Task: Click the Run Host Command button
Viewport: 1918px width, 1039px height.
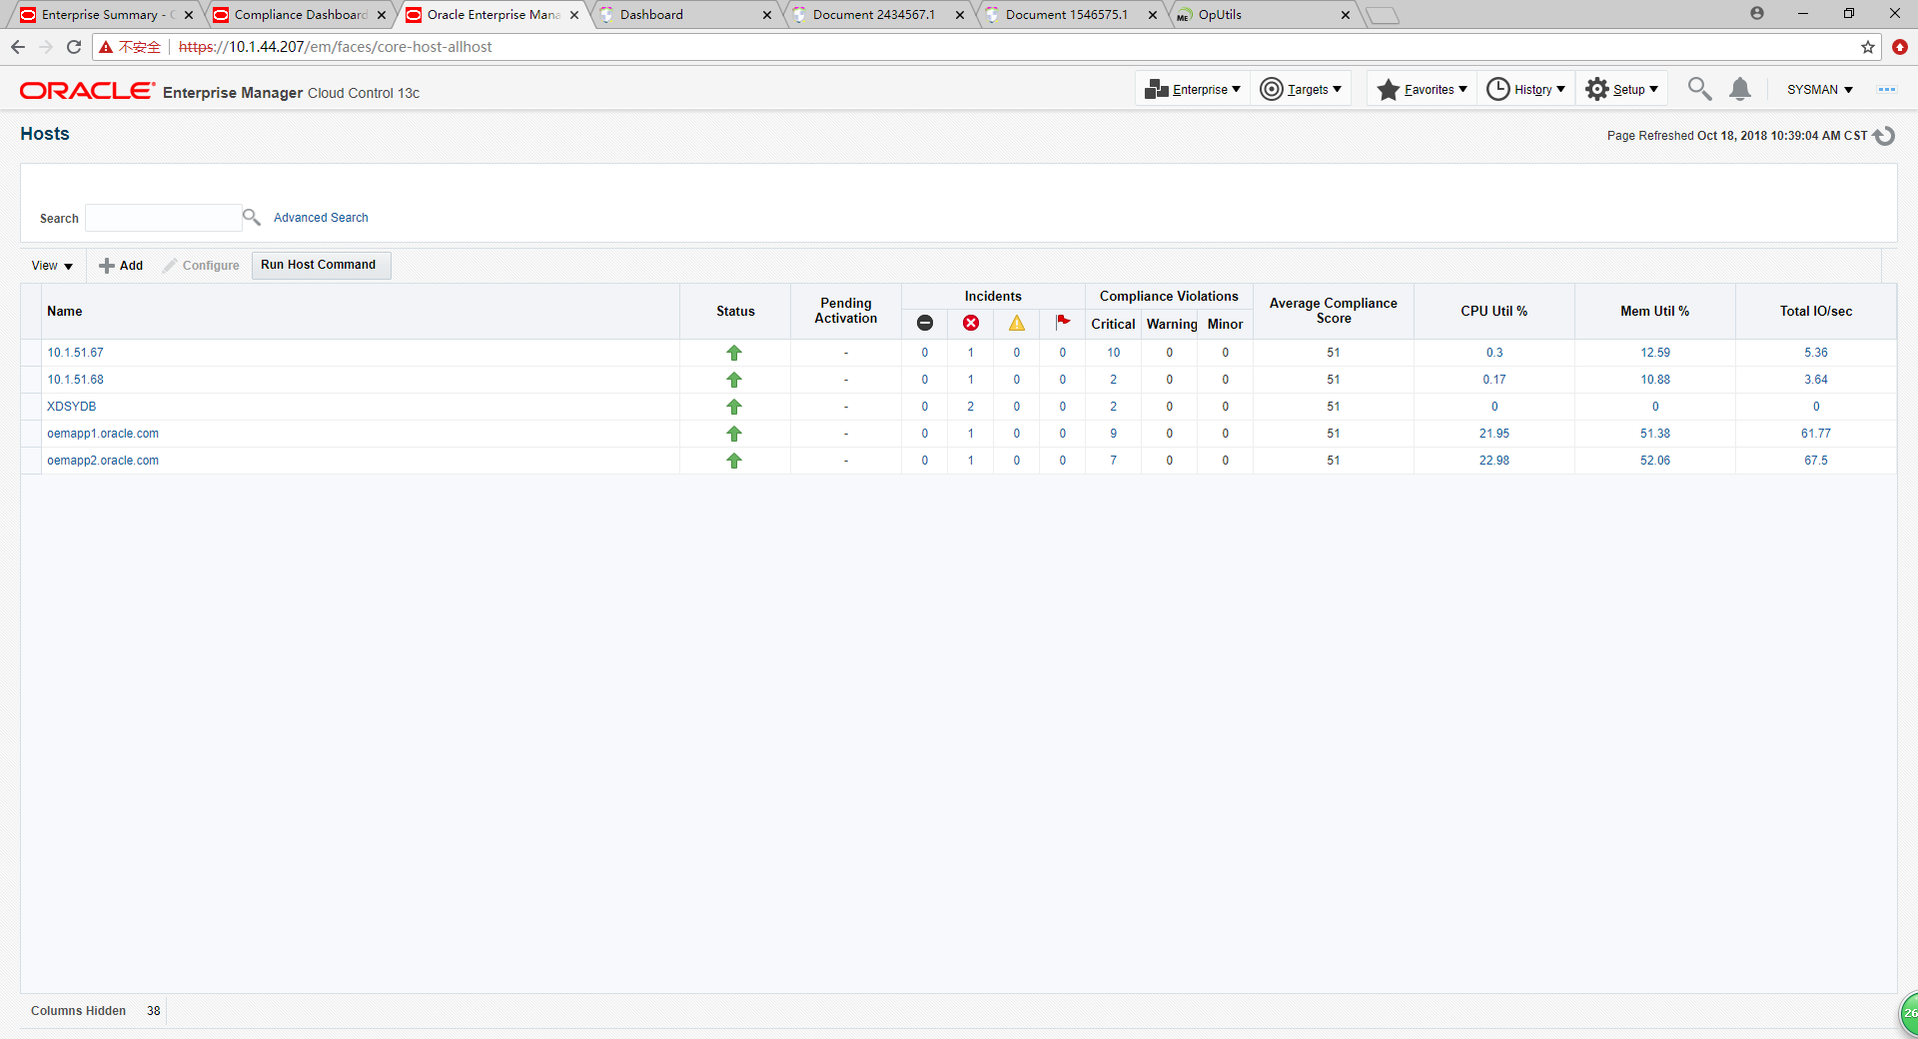Action: (319, 265)
